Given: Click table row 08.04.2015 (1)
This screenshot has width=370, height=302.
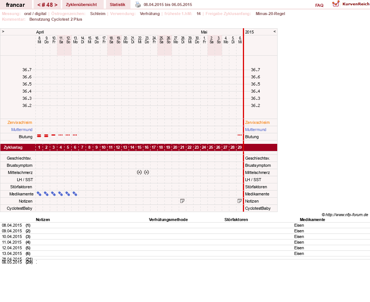Looking at the screenshot, I should click(185, 225).
